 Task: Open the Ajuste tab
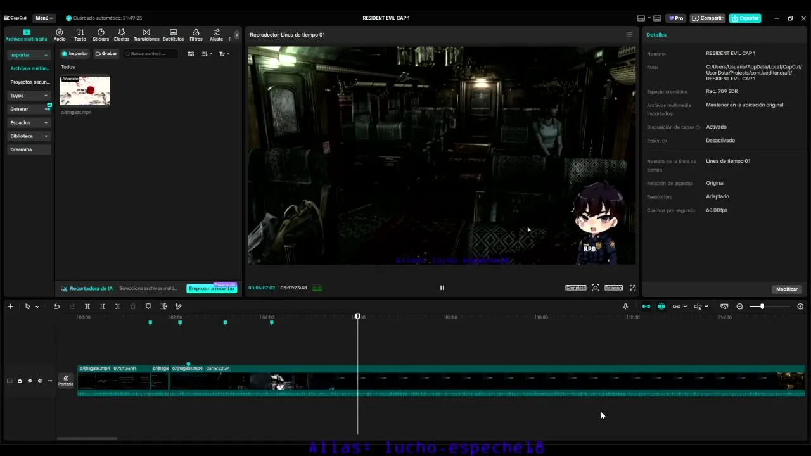(217, 35)
